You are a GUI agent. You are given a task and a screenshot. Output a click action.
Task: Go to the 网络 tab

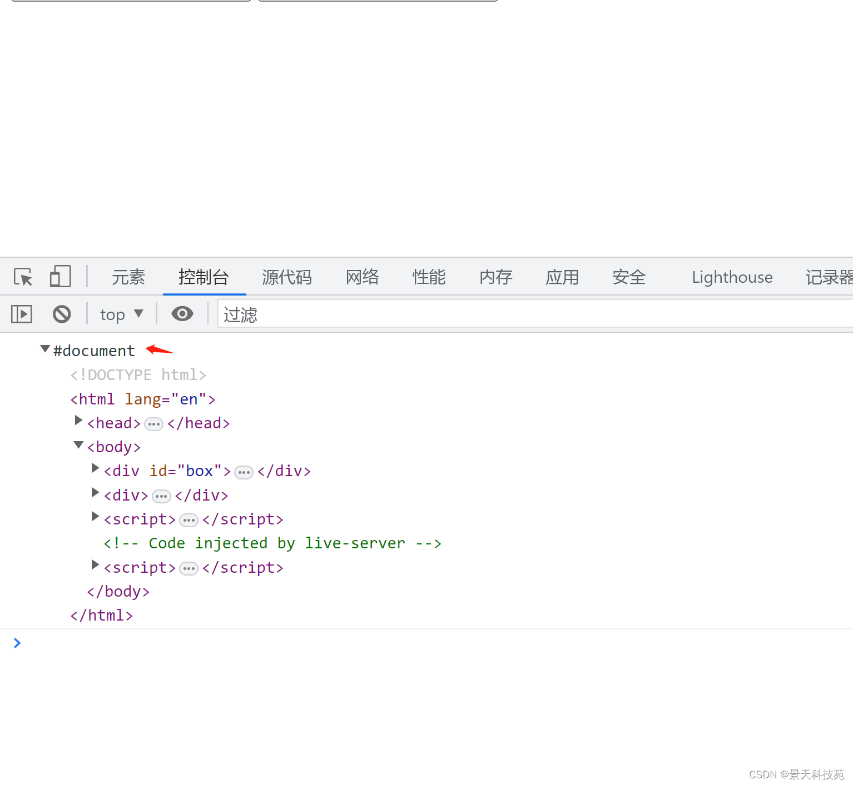[x=363, y=277]
